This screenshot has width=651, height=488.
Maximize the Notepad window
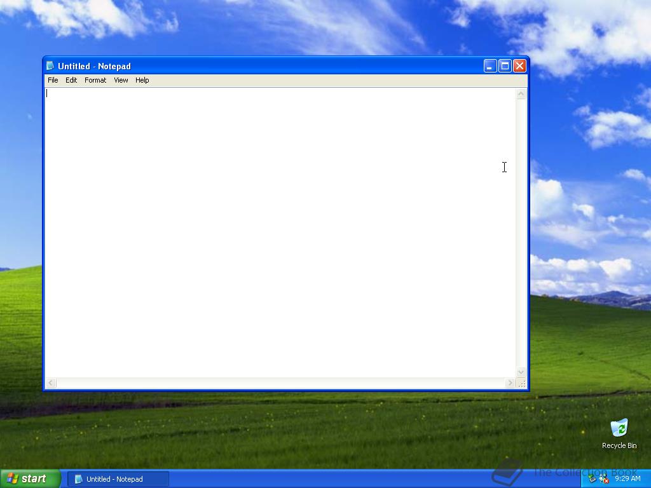point(505,65)
